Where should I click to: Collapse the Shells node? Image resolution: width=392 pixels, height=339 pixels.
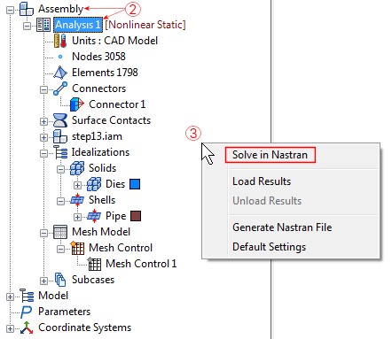[60, 201]
